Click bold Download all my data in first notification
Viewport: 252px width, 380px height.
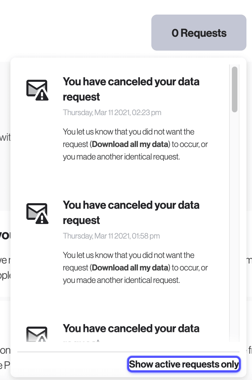pos(130,144)
